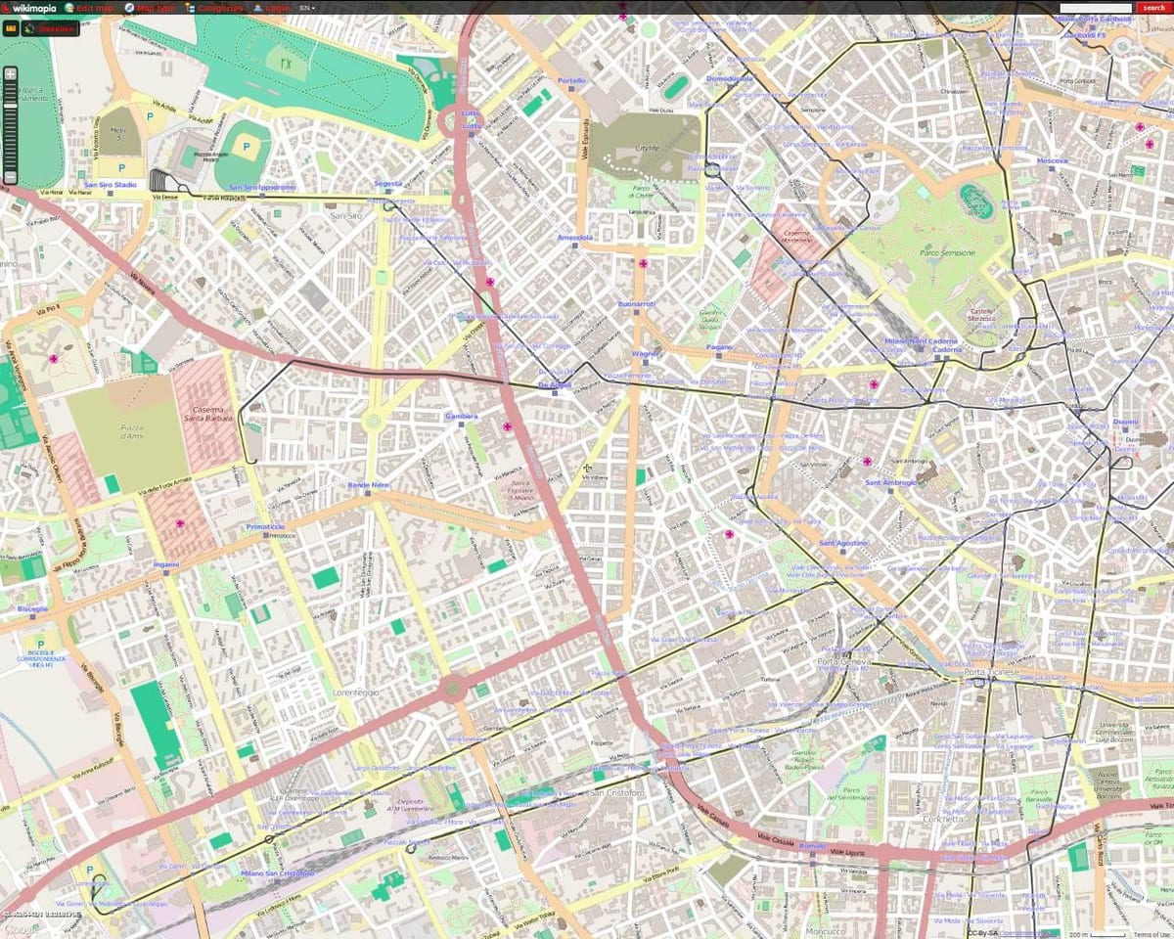
Task: Click the yellow ruler icon button
Action: [11, 28]
